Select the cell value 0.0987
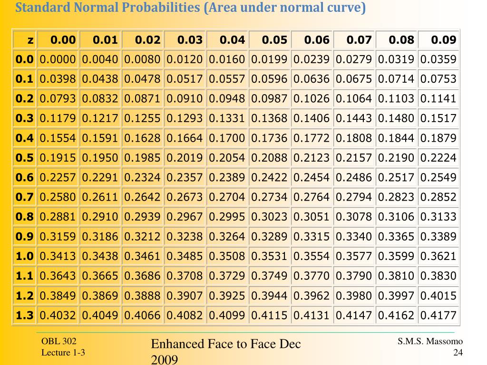This screenshot has height=365, width=487. click(269, 99)
